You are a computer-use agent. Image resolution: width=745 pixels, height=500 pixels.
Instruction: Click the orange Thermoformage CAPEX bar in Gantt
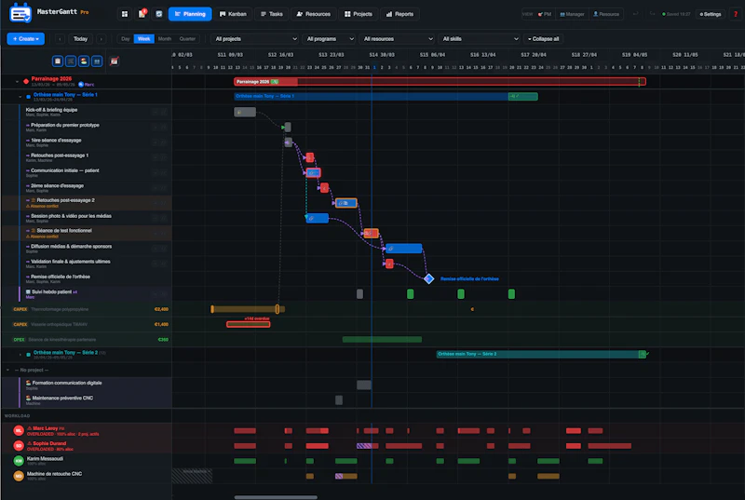click(x=248, y=310)
